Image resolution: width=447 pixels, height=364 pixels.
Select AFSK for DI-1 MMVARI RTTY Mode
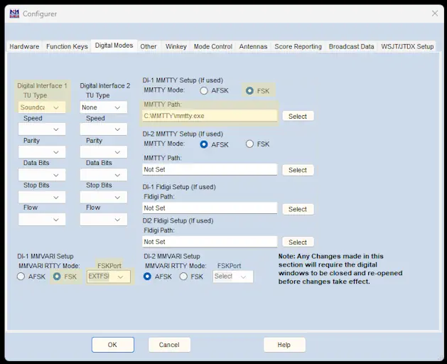[21, 277]
